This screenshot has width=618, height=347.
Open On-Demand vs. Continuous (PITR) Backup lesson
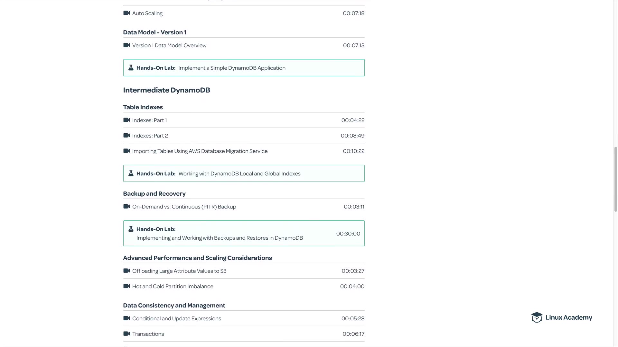(x=184, y=207)
